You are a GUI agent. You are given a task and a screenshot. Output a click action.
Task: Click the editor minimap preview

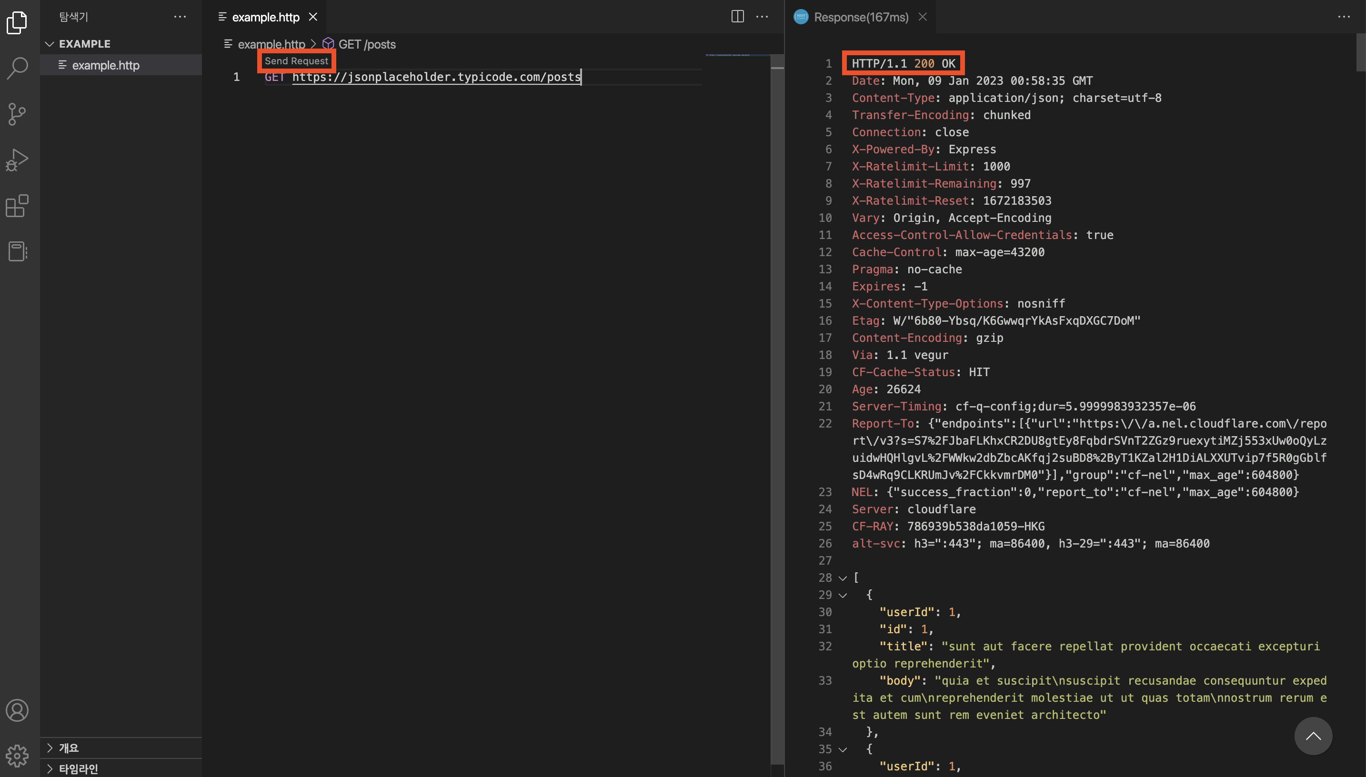[737, 55]
